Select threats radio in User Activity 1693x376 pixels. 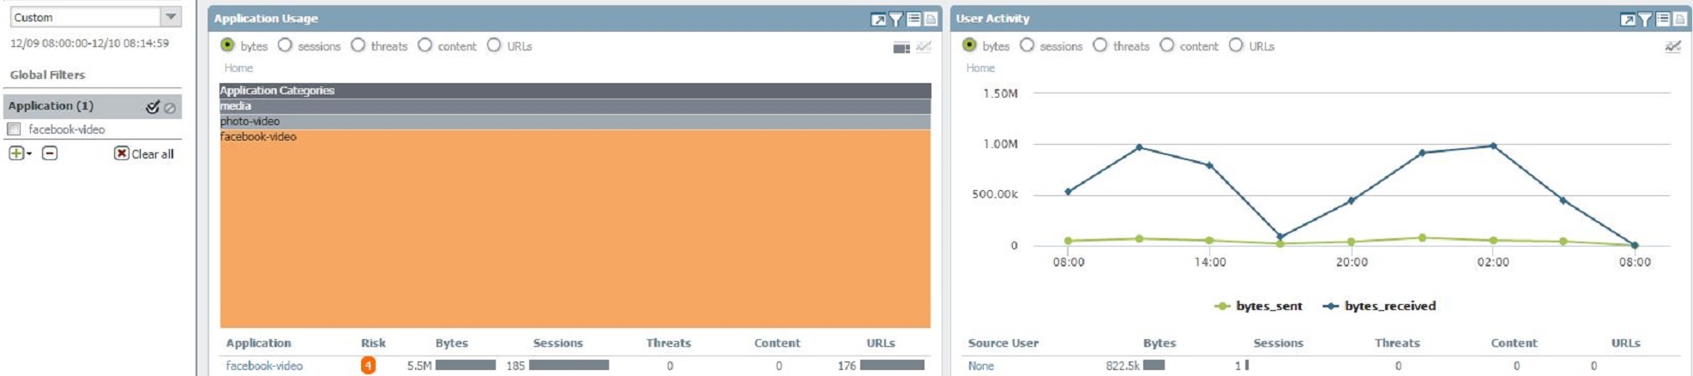tap(1100, 45)
